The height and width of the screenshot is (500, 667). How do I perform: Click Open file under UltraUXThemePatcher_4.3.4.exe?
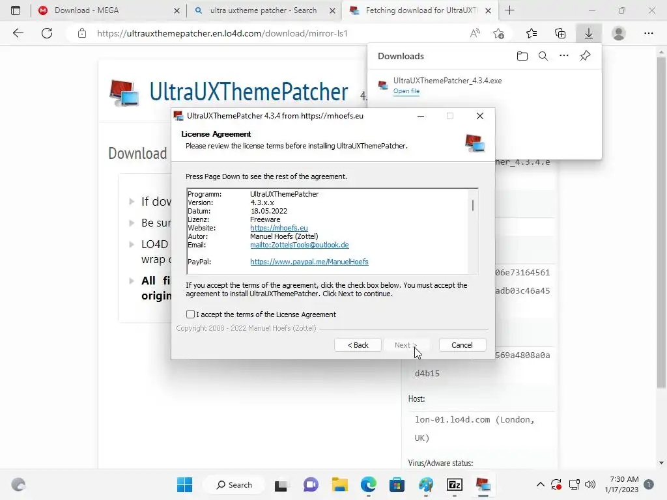pyautogui.click(x=406, y=91)
